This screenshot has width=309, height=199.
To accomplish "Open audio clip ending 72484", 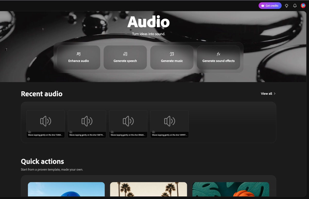I will click(46, 124).
